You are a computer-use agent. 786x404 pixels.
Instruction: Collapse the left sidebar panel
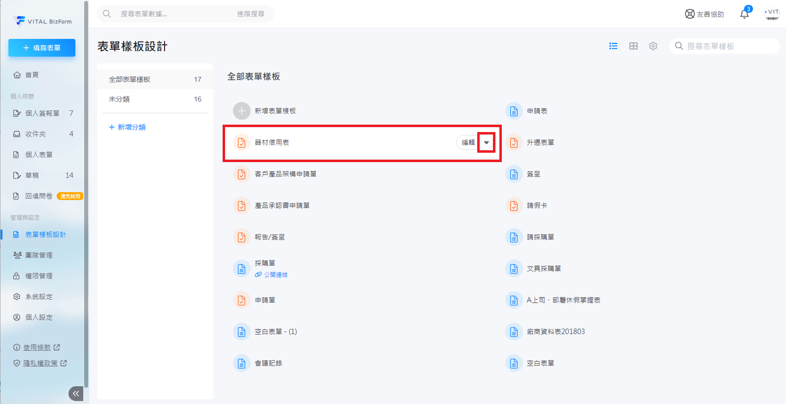click(76, 393)
